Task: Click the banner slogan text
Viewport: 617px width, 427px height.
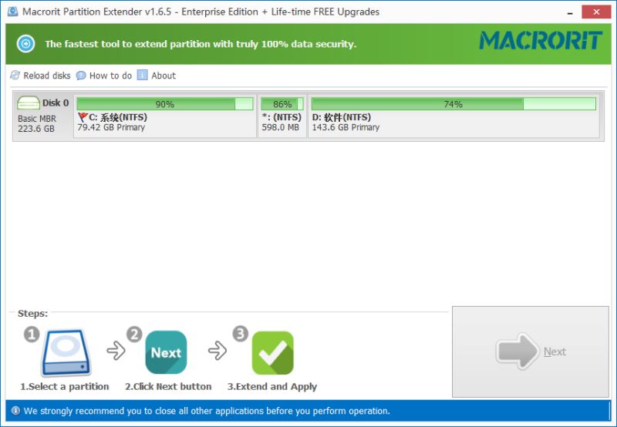Action: [201, 44]
